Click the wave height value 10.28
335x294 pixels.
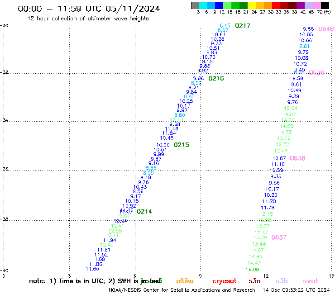point(217,39)
